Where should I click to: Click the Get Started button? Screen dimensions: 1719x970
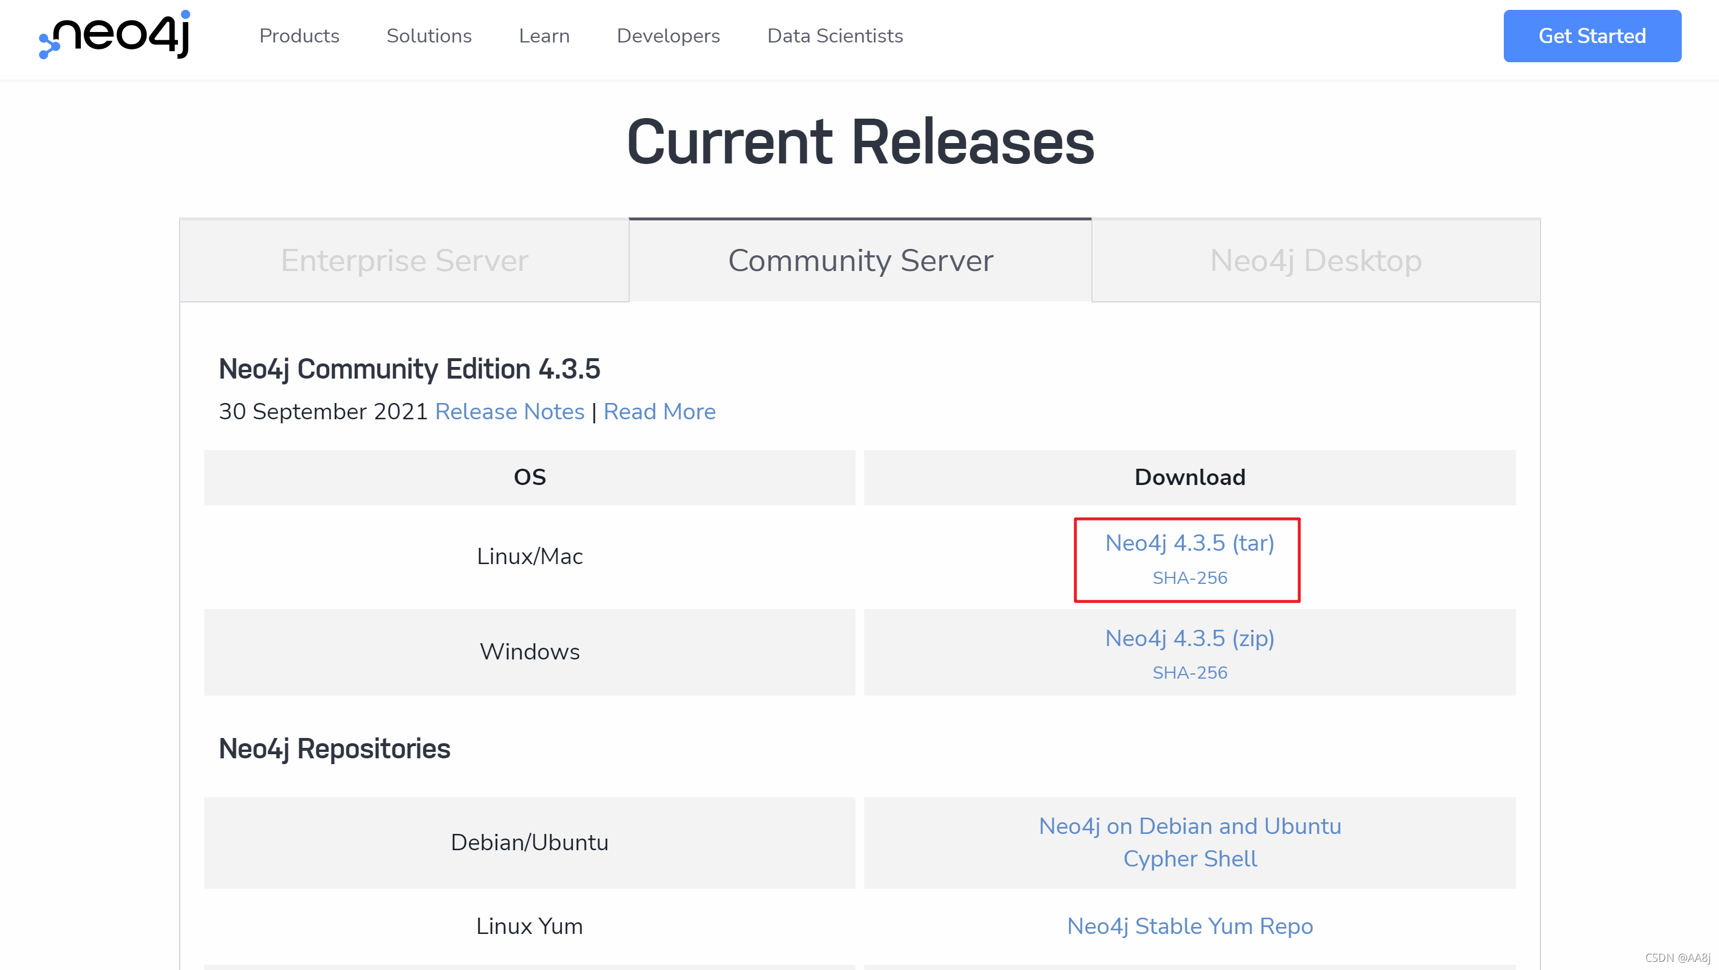pyautogui.click(x=1592, y=36)
